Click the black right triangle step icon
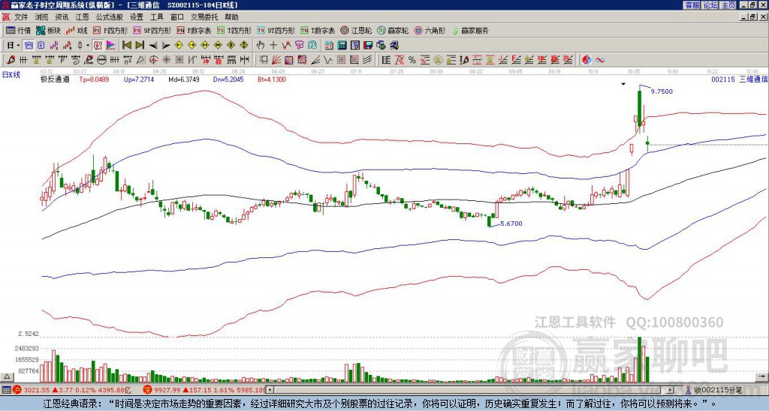The image size is (769, 411). (166, 46)
